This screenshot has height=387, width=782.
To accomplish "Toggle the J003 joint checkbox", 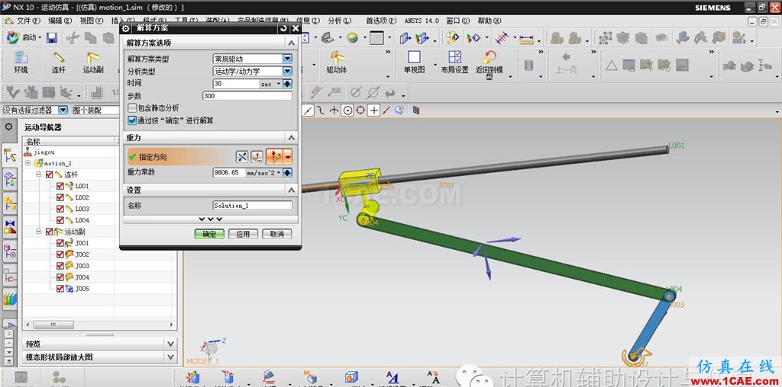I will click(x=60, y=266).
